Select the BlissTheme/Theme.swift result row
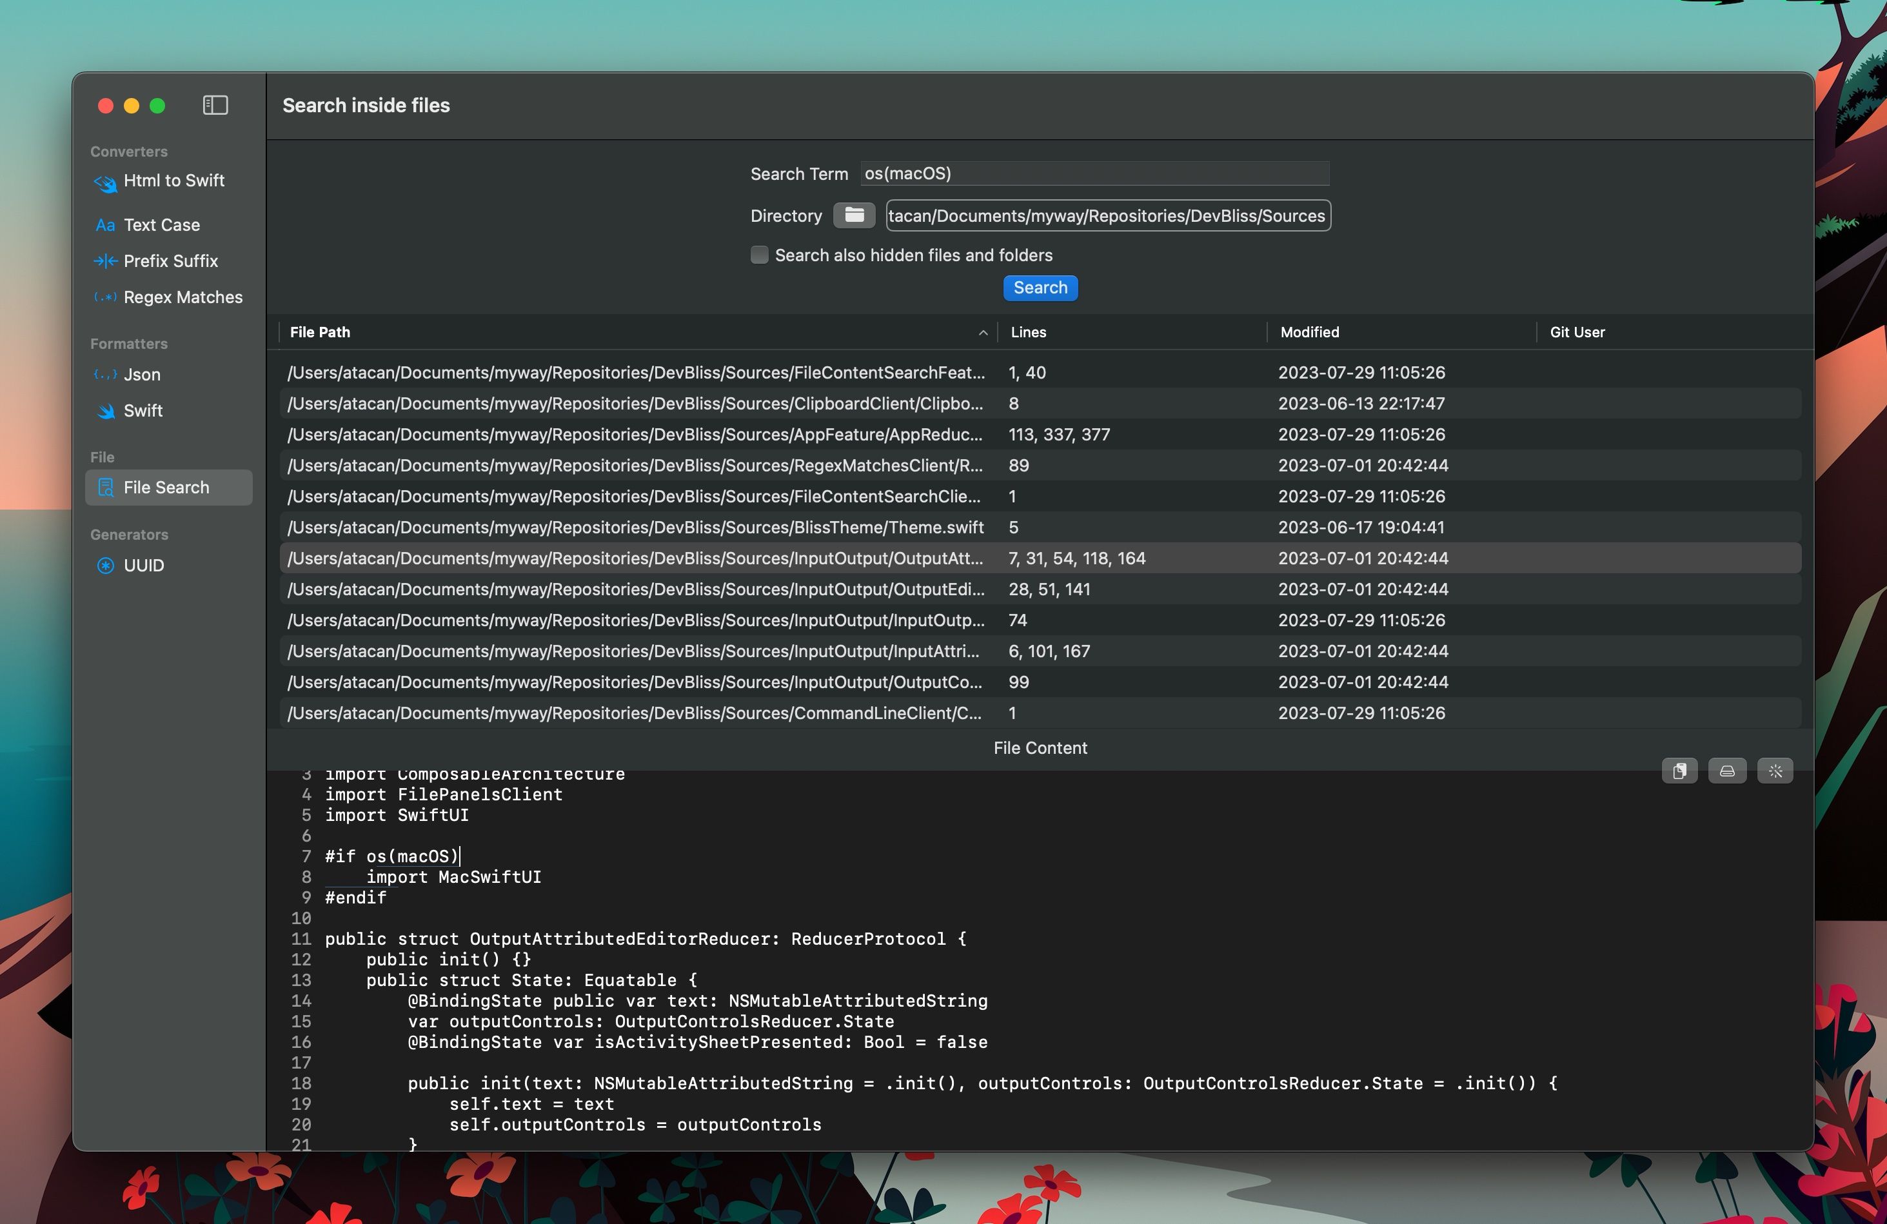 (1040, 527)
